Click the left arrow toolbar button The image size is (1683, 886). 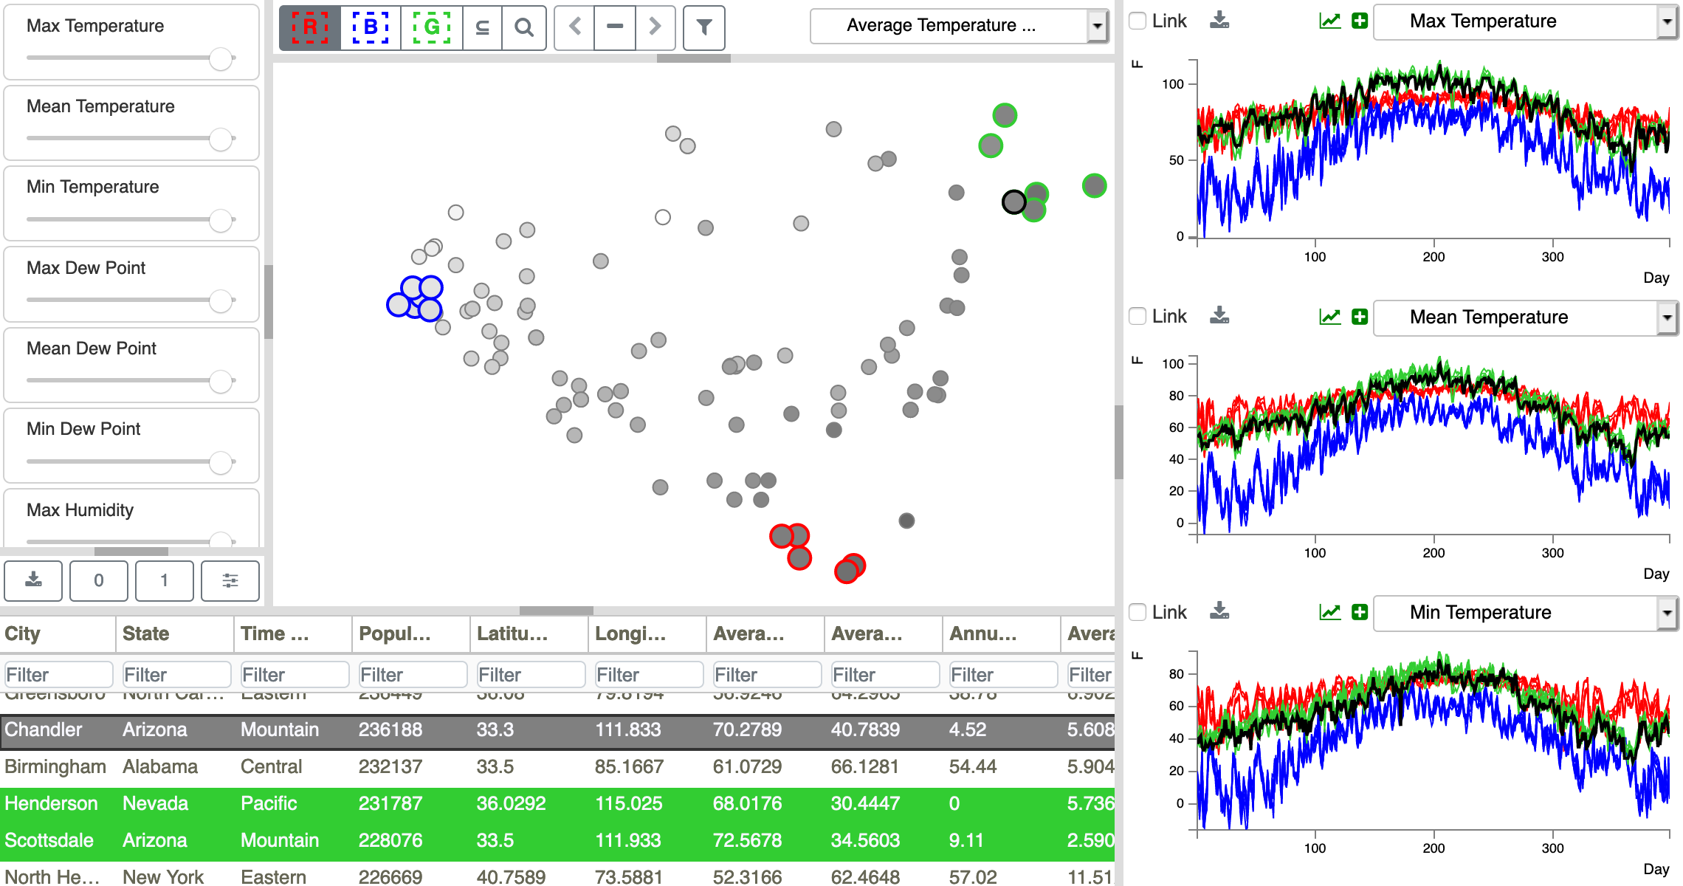click(x=575, y=27)
